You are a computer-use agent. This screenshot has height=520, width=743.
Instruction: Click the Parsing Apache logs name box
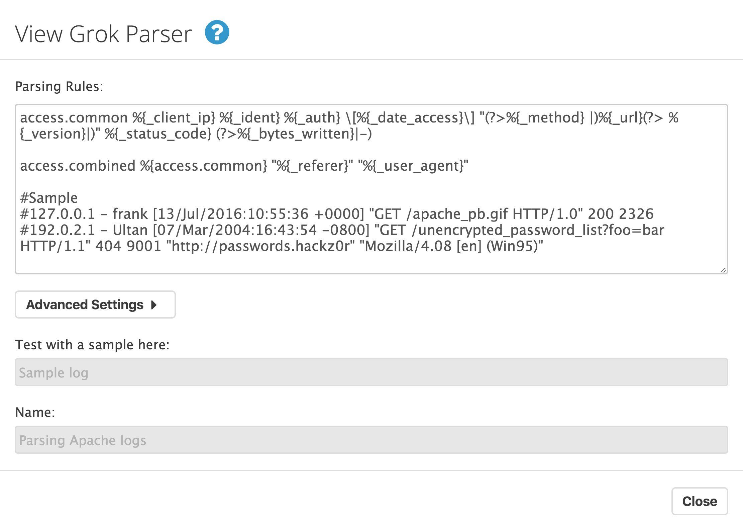(368, 440)
